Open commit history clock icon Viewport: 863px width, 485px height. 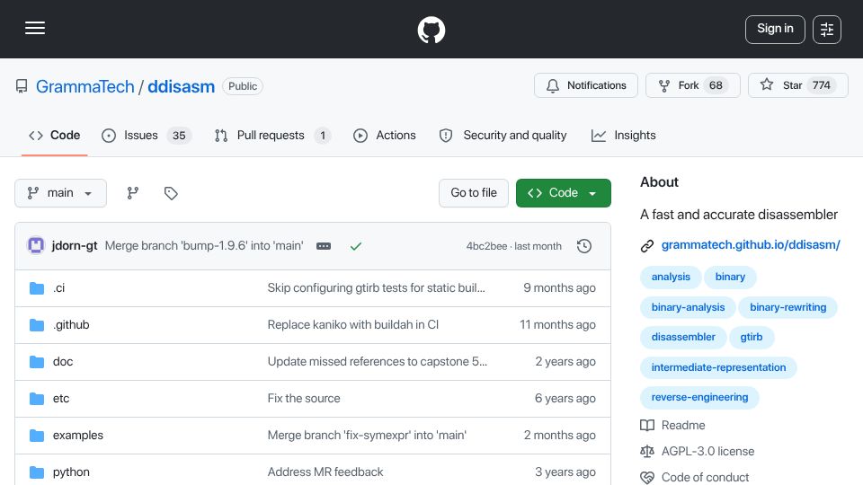(584, 246)
